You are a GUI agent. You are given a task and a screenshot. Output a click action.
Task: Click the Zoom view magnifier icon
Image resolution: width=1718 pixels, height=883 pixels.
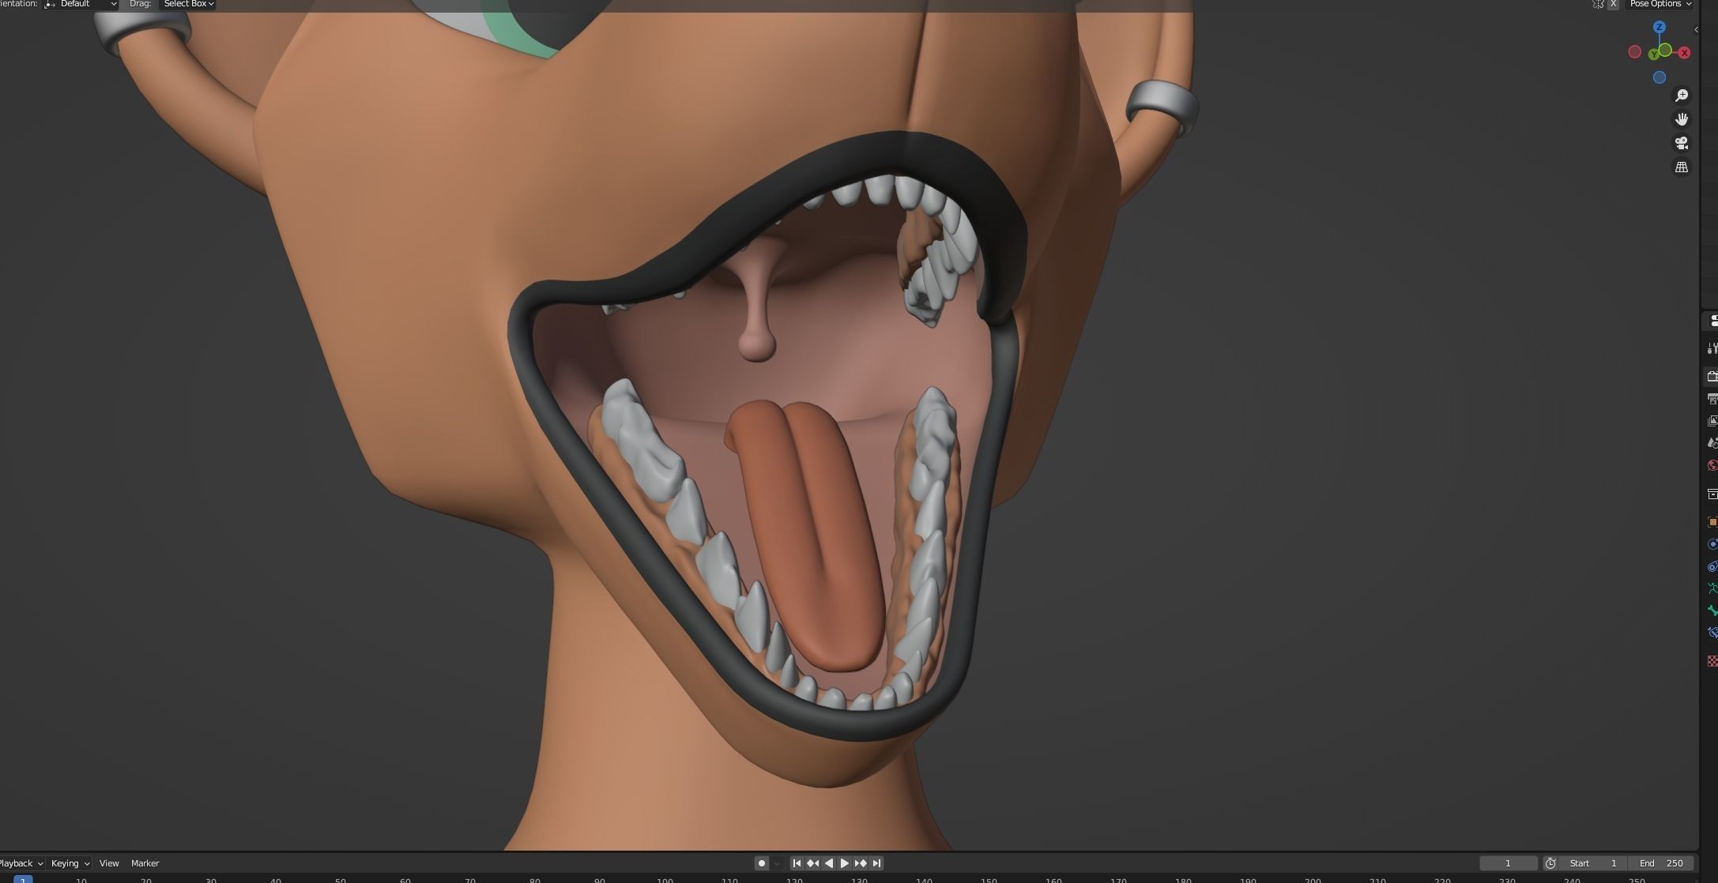[1682, 96]
